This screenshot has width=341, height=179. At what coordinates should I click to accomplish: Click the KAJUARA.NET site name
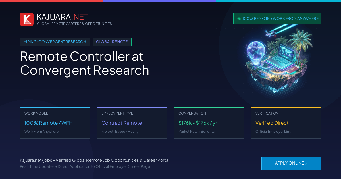coord(62,17)
